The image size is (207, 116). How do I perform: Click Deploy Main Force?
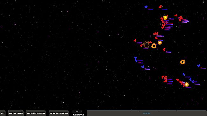[x=36, y=113]
